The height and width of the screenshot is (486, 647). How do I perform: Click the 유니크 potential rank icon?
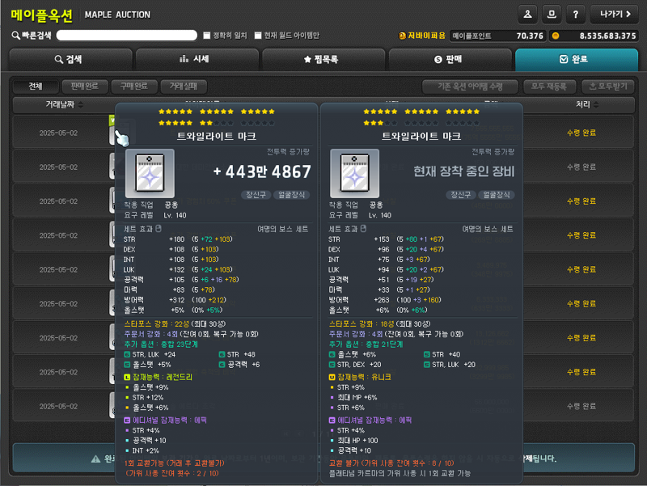[332, 377]
